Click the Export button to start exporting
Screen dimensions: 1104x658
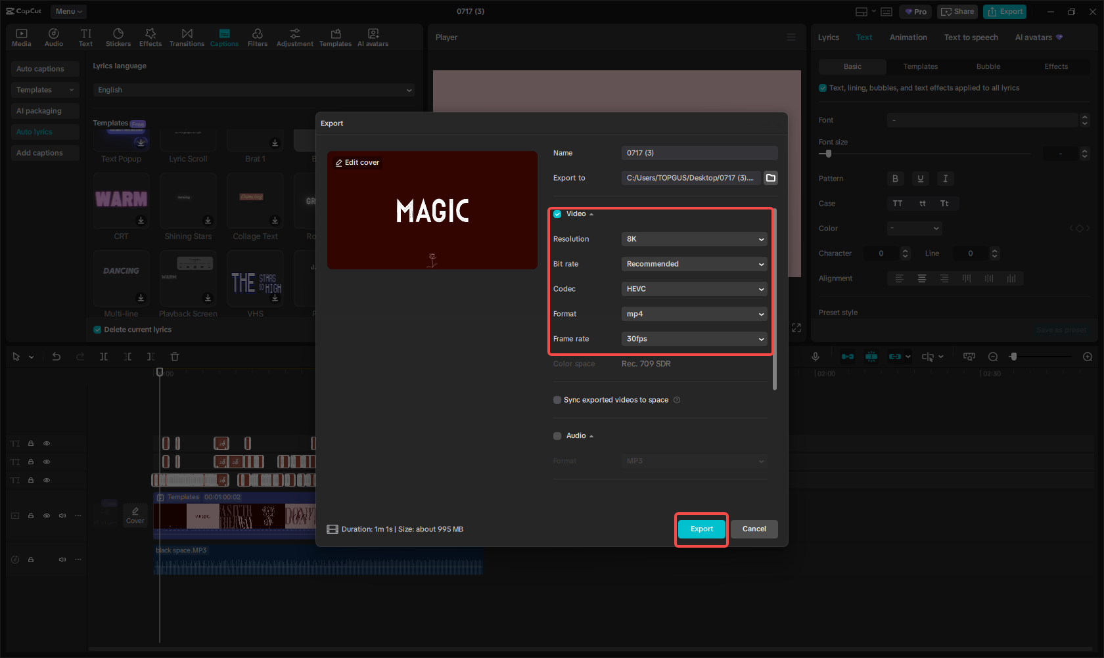(701, 529)
